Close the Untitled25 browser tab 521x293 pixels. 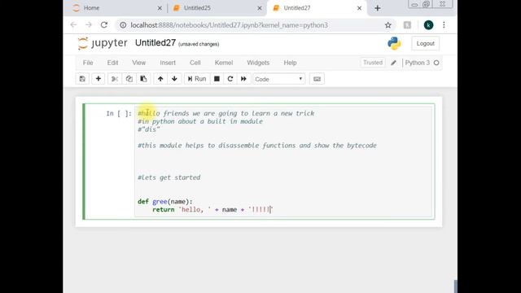click(x=260, y=8)
